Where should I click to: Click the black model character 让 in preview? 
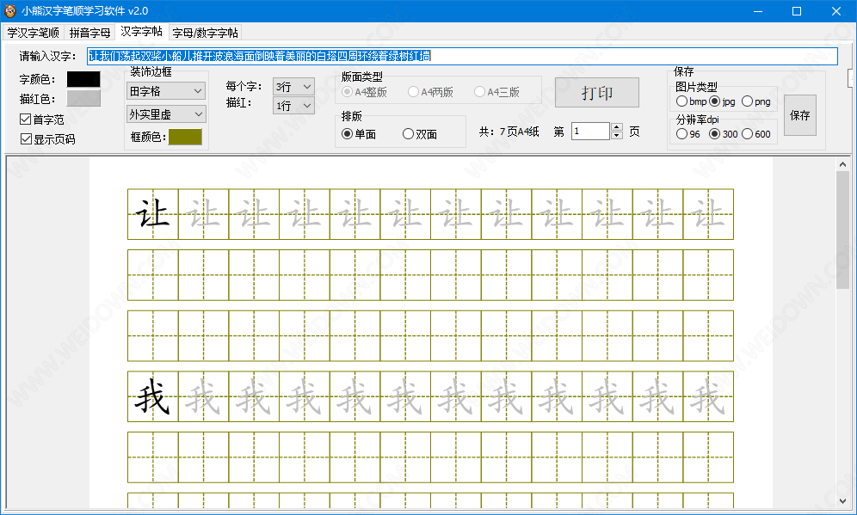tap(152, 213)
